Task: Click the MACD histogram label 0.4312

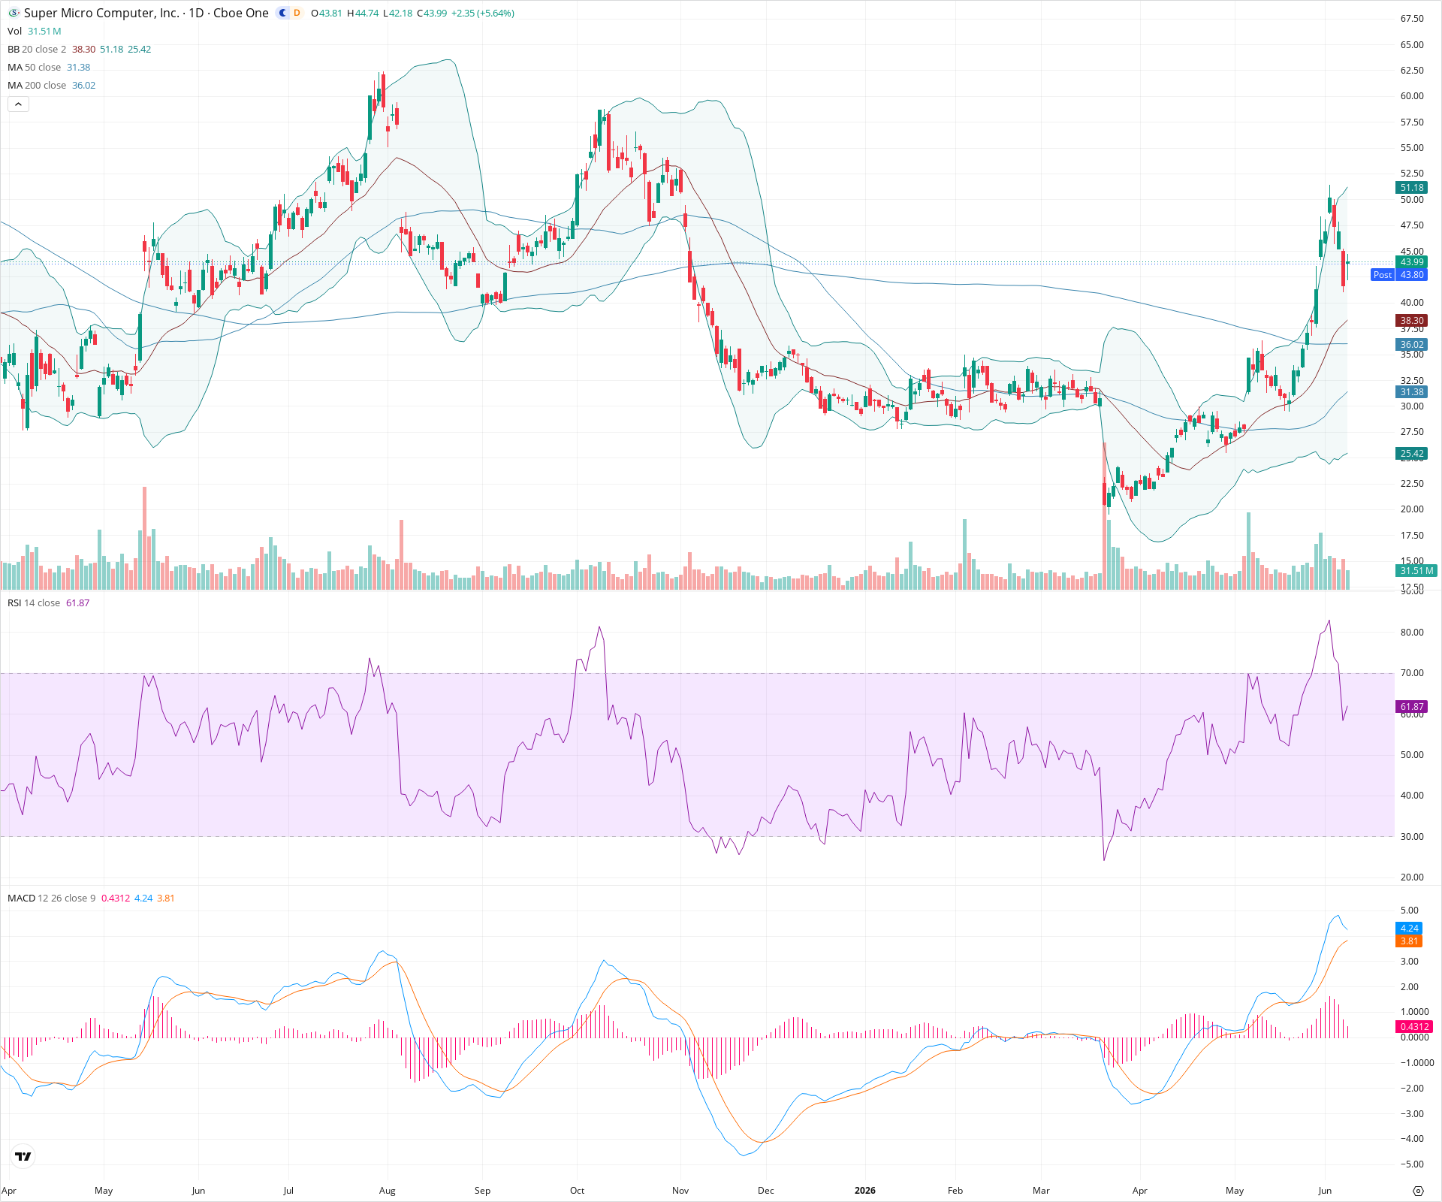Action: (x=1414, y=1026)
